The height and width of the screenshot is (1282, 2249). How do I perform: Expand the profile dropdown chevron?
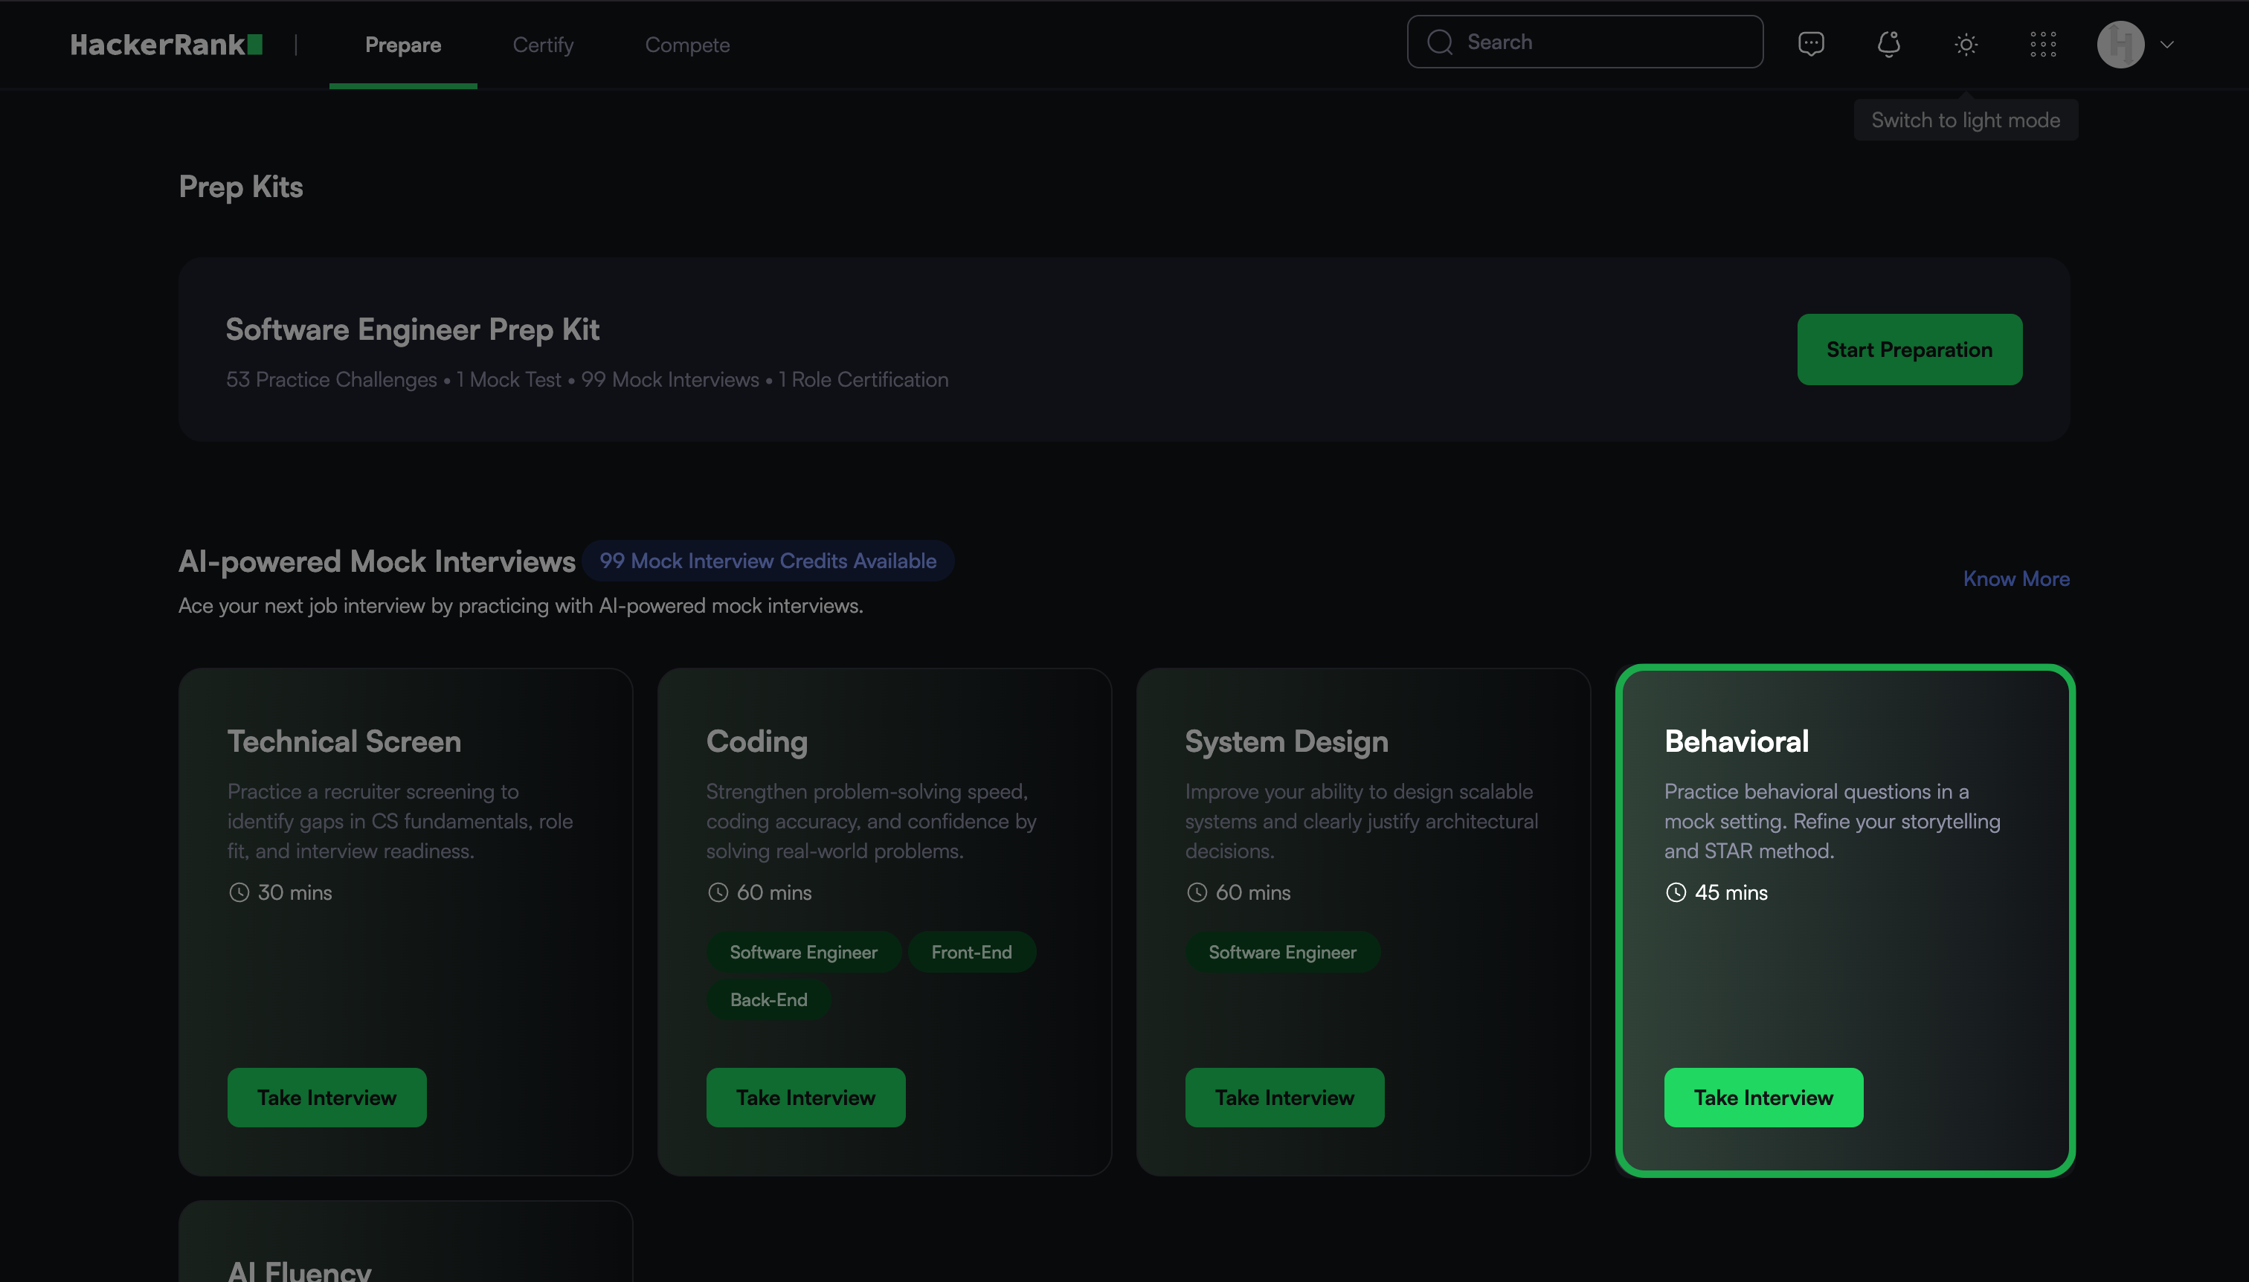pyautogui.click(x=2167, y=44)
